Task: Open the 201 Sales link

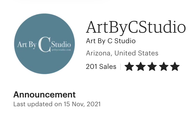Action: click(101, 67)
